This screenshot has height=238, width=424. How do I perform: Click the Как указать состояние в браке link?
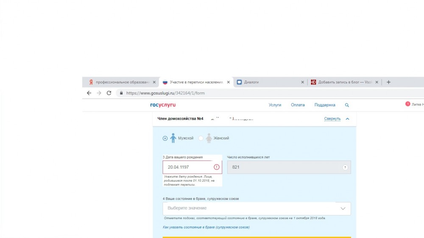[206, 227]
